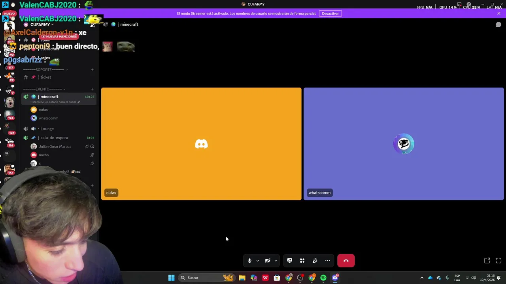Open the activities launcher icon
Screen dimensions: 506x284
coord(302,261)
